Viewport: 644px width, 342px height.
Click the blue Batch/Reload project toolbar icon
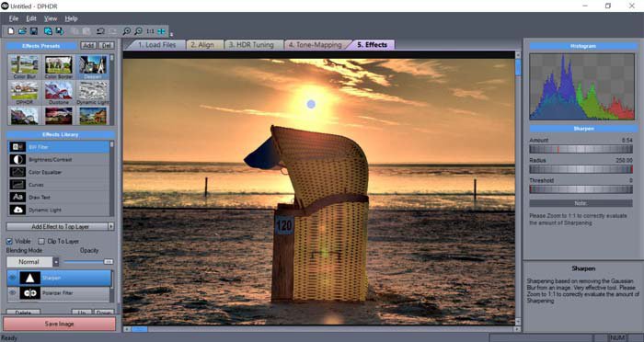click(48, 31)
